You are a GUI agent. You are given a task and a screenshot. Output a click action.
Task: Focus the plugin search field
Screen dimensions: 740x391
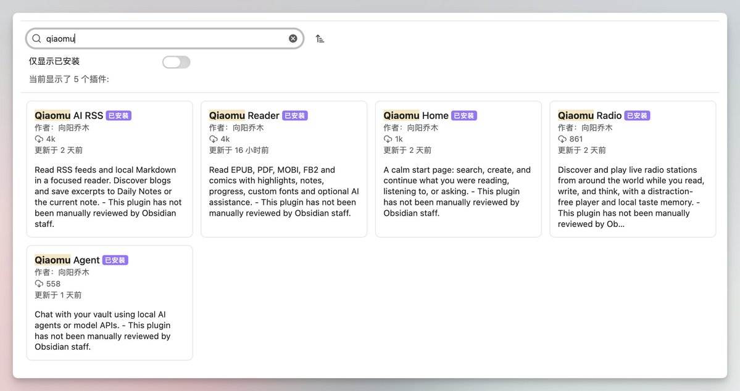click(165, 39)
